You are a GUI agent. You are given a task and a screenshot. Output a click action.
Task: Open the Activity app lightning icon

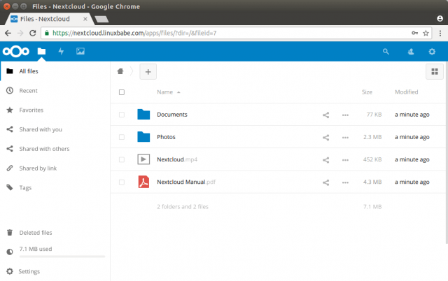pyautogui.click(x=61, y=51)
